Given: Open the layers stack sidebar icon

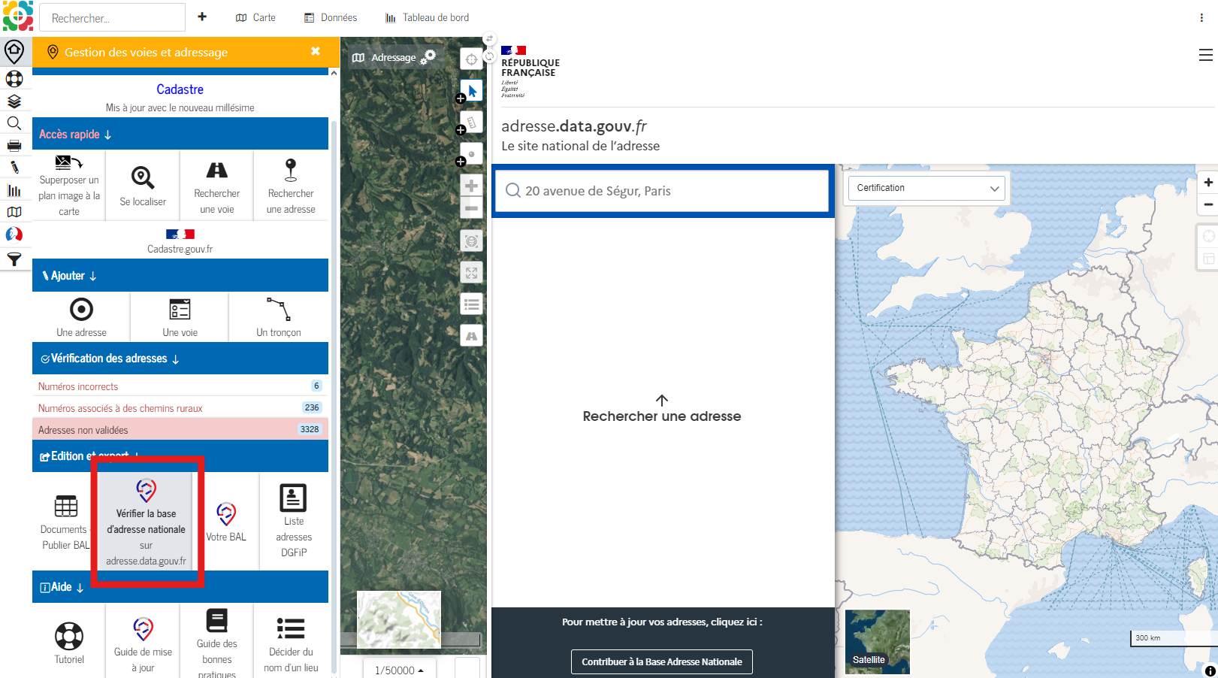Looking at the screenshot, I should pyautogui.click(x=14, y=101).
